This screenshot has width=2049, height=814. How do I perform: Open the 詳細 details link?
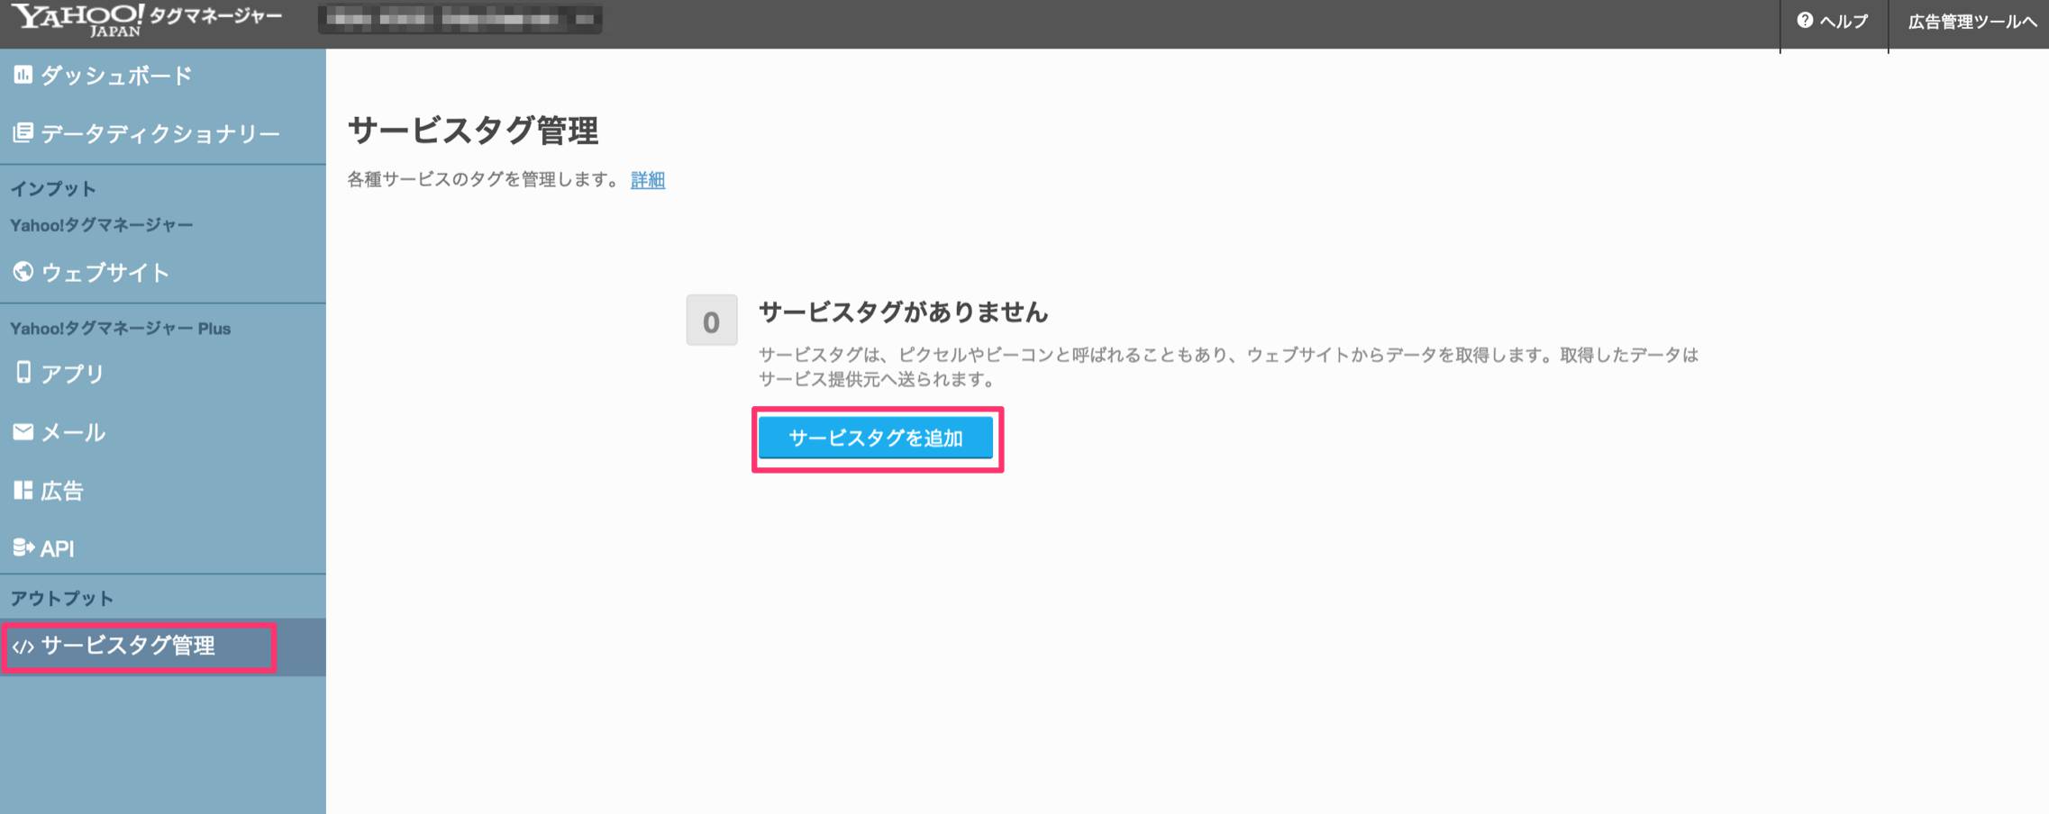[x=648, y=179]
